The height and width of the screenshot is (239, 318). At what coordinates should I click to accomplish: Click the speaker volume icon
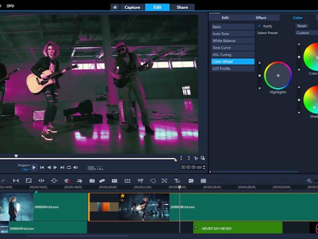pos(76,168)
